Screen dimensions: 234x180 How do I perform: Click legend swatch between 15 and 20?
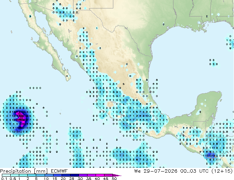point(57,175)
